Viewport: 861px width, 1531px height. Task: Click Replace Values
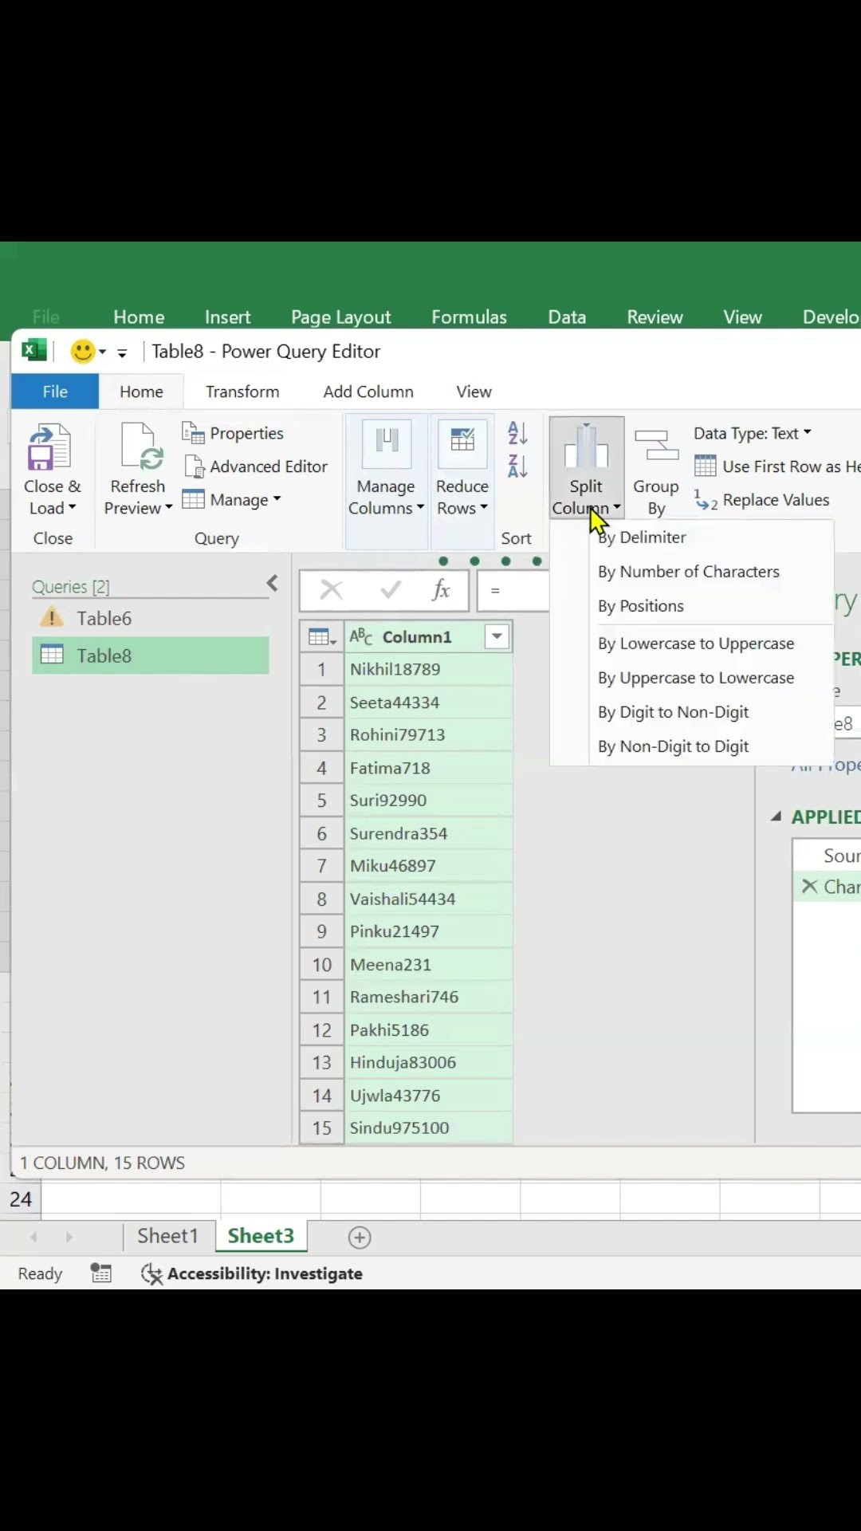coord(762,500)
